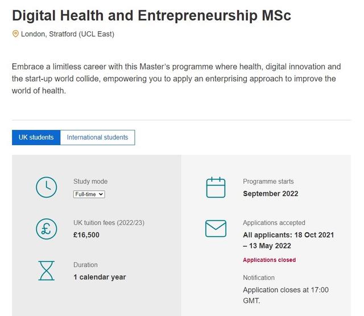Switch to the International students tab
Viewport: 364px width, 316px height.
97,137
